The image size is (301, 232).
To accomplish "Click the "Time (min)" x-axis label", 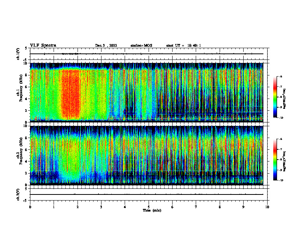I will (x=152, y=210).
